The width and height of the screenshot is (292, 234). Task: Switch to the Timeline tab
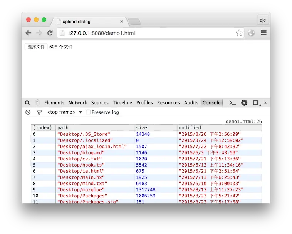click(x=123, y=103)
